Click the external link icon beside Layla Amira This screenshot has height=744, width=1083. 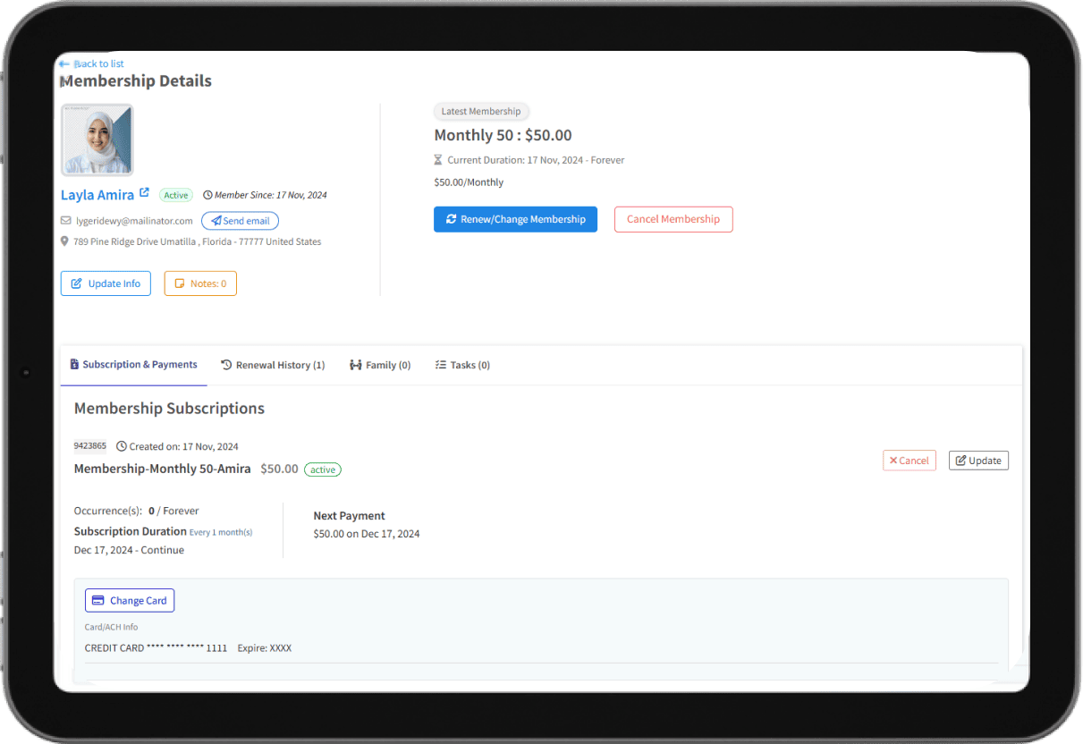(x=145, y=193)
